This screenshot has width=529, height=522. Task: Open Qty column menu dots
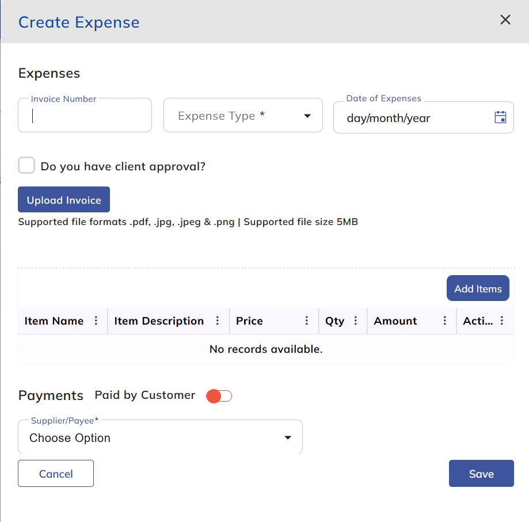pos(356,321)
